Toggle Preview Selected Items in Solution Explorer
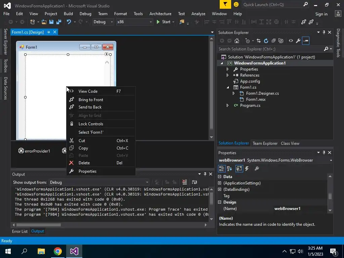Screen dimensions: 344x258 pos(306,41)
